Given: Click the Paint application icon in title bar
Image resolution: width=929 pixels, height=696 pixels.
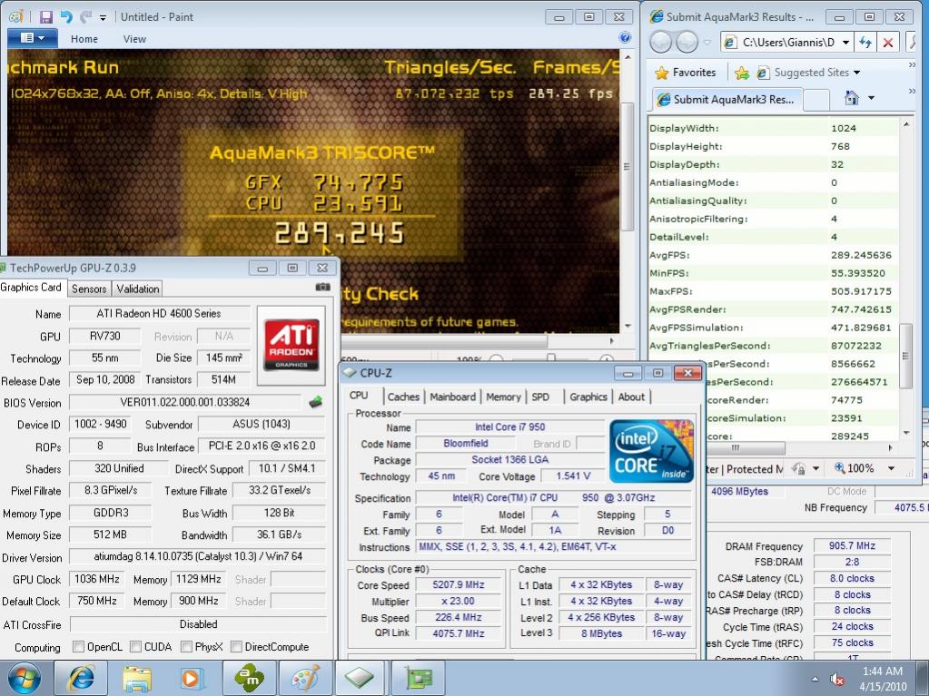Looking at the screenshot, I should click(15, 16).
